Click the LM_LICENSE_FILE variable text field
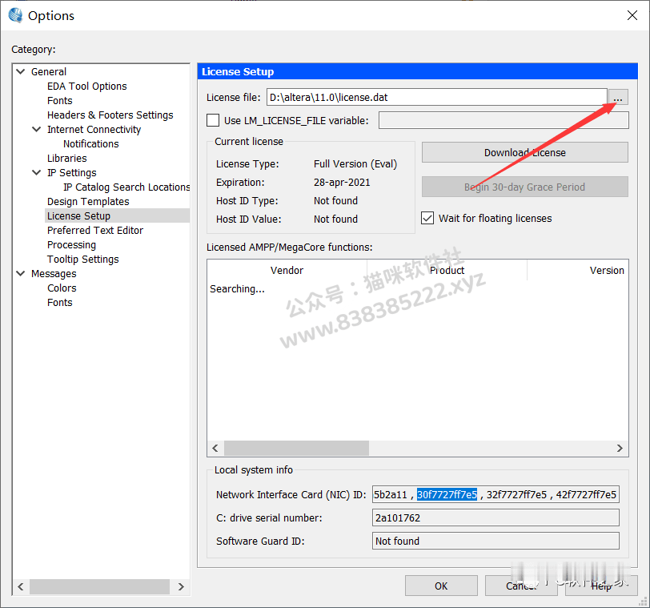Screen dimensions: 650x608 [x=504, y=120]
